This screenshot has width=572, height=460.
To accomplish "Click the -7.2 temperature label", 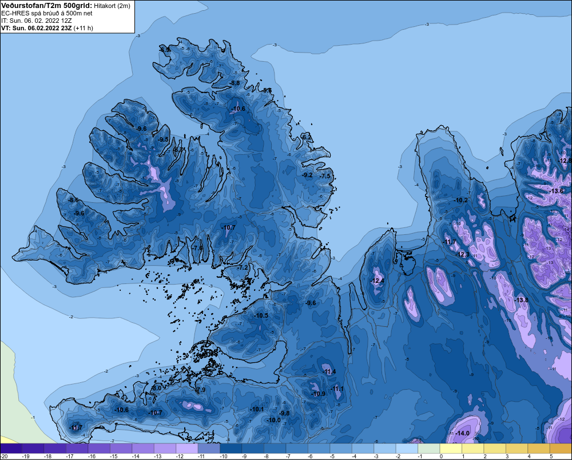I will pos(243,267).
